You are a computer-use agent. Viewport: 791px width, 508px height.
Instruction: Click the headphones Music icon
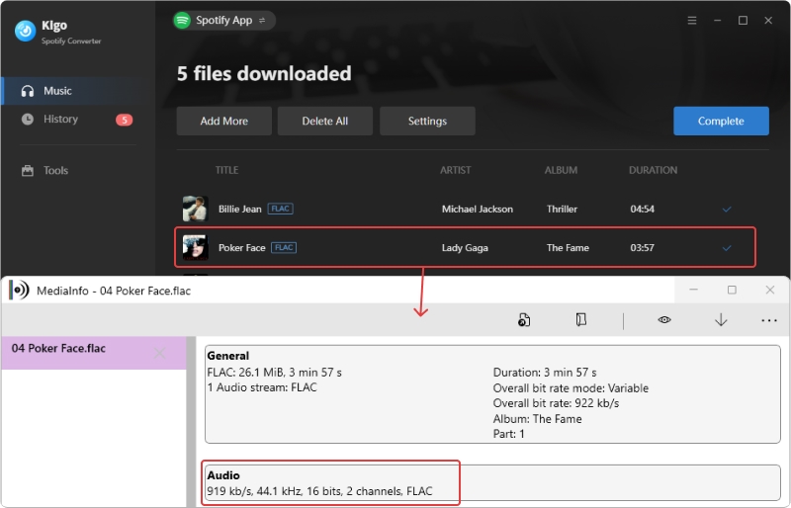[x=28, y=91]
